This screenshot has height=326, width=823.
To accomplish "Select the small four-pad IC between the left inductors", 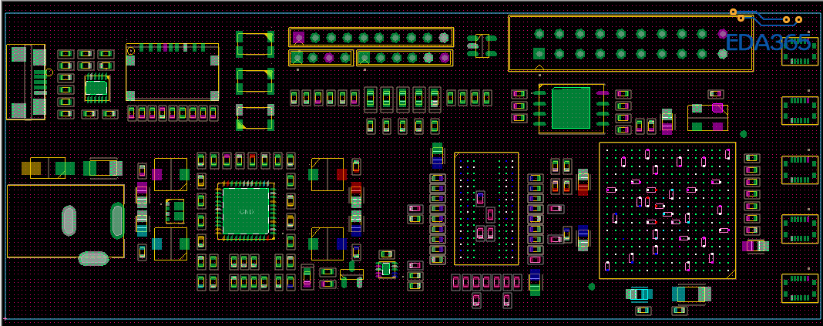I will [175, 210].
